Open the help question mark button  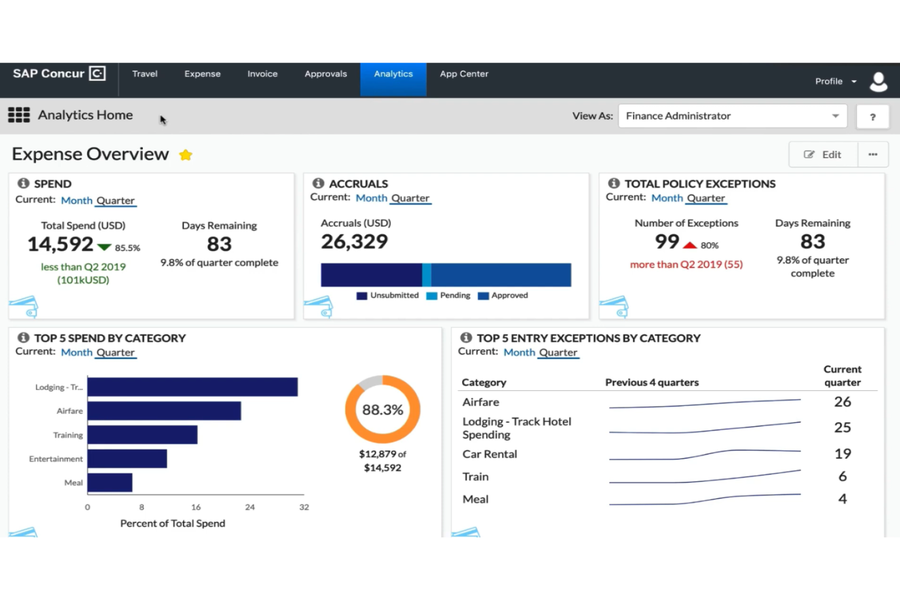(x=873, y=116)
